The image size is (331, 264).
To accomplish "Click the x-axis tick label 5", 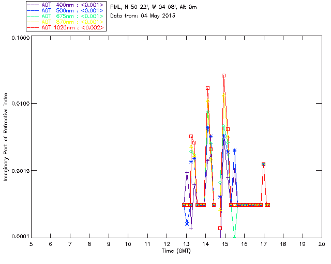I will 31,244.
